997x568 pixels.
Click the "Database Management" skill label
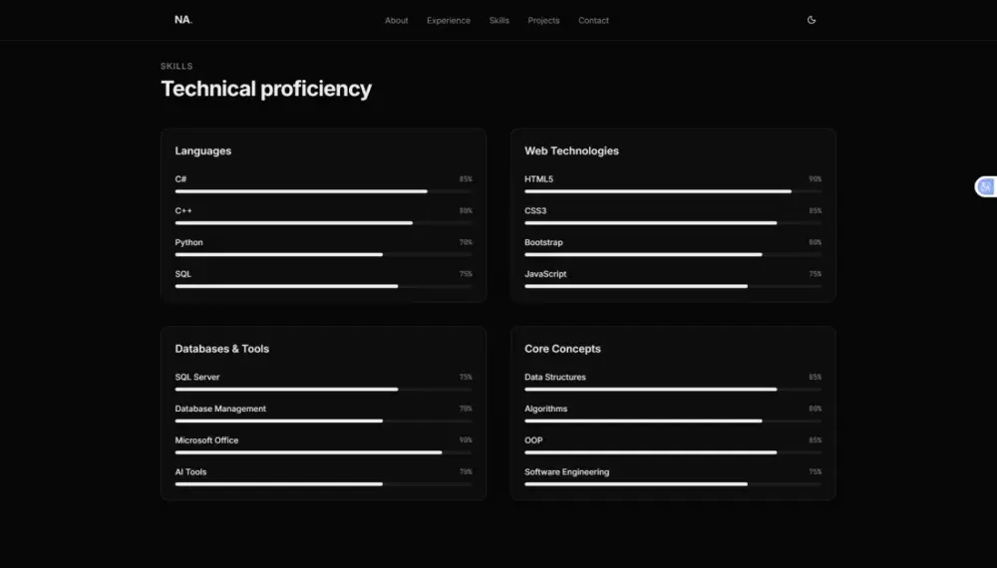pos(220,409)
